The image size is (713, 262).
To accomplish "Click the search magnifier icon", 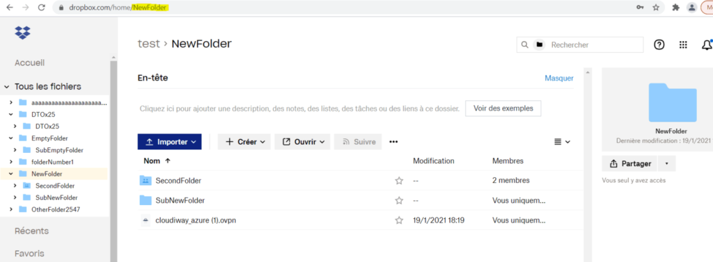I will coord(525,45).
